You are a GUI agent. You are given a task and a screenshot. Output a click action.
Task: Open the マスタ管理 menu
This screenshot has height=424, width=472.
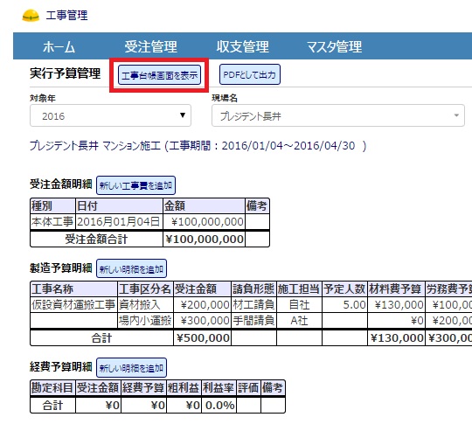334,46
